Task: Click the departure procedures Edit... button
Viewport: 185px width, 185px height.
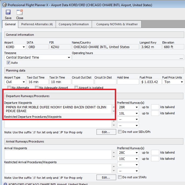Action: coord(106,132)
